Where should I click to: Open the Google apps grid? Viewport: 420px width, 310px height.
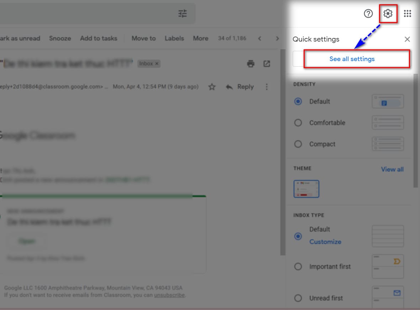pos(408,13)
